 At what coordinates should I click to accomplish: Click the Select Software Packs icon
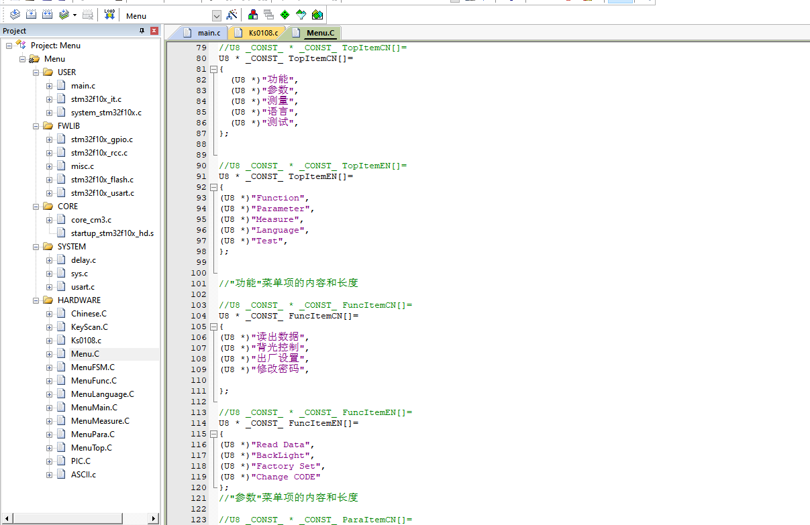(x=301, y=15)
